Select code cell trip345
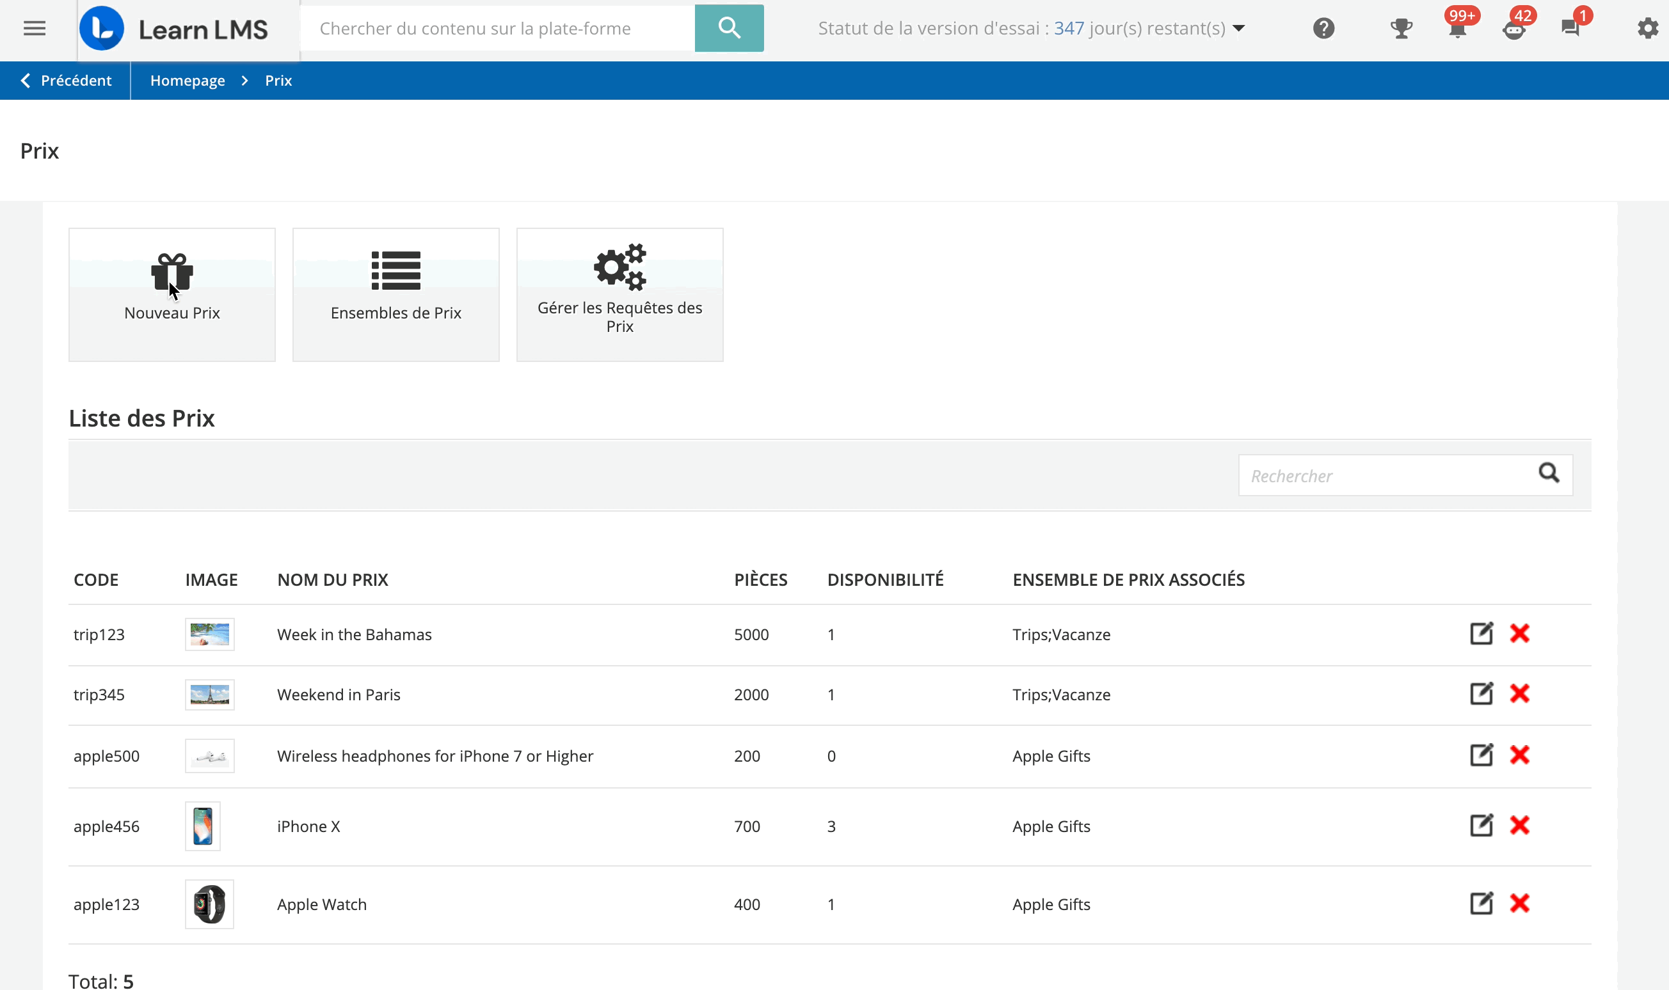This screenshot has height=990, width=1669. (x=99, y=695)
